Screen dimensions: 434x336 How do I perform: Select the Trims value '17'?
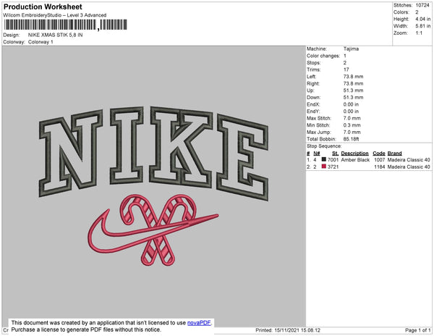346,70
